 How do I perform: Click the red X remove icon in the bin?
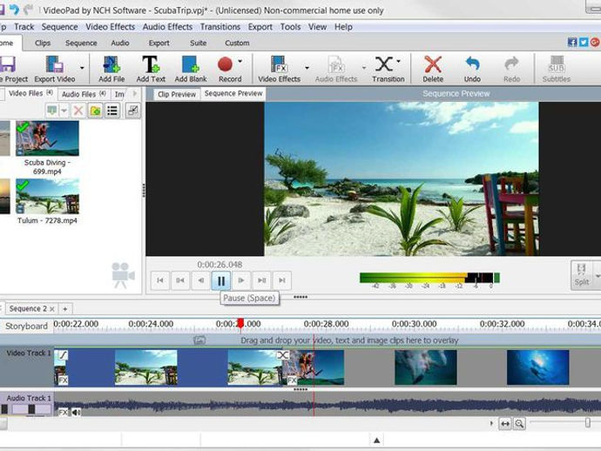click(x=78, y=111)
